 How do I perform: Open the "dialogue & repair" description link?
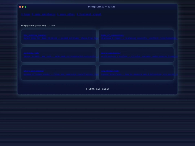139,38
